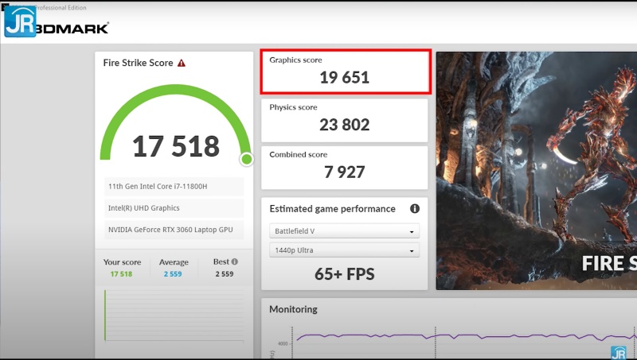Viewport: 637px width, 360px height.
Task: Select the Graphics score box
Action: [345, 72]
